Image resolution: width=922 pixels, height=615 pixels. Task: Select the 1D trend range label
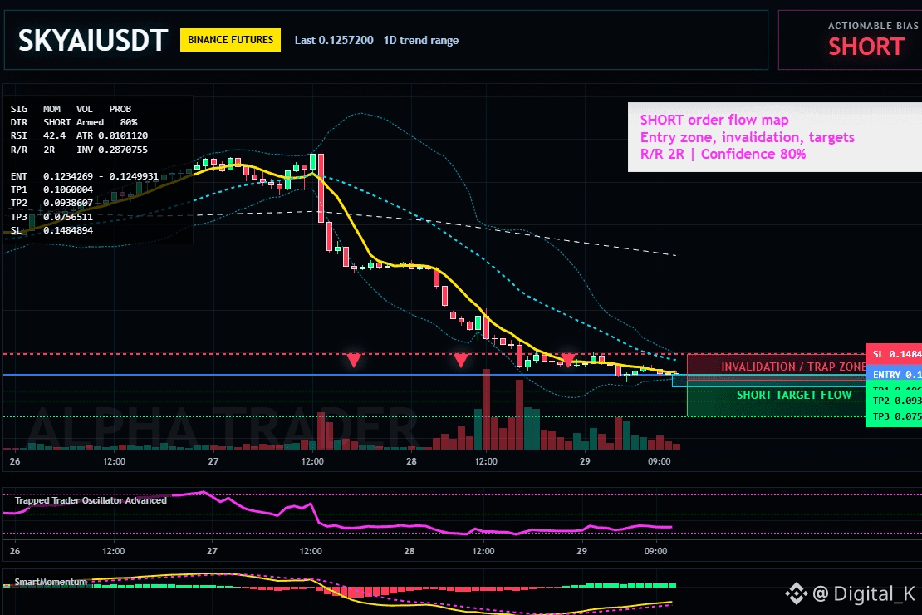point(421,40)
